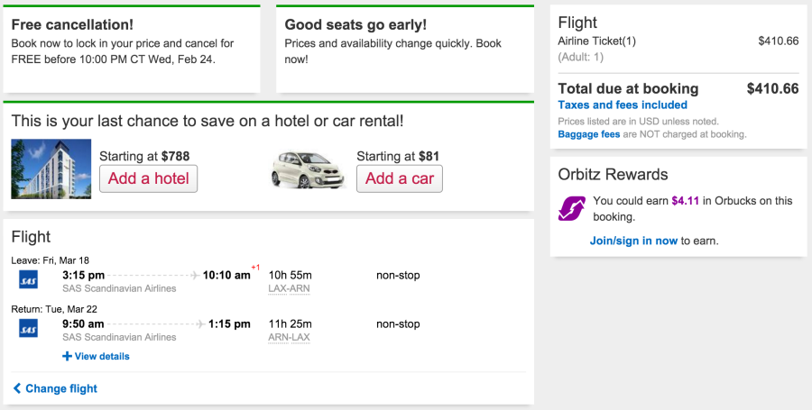Viewport: 812px width, 410px height.
Task: Click the $4.11 Orbucks amount
Action: [686, 201]
